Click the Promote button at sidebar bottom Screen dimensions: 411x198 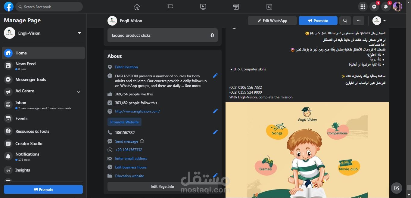pos(43,189)
